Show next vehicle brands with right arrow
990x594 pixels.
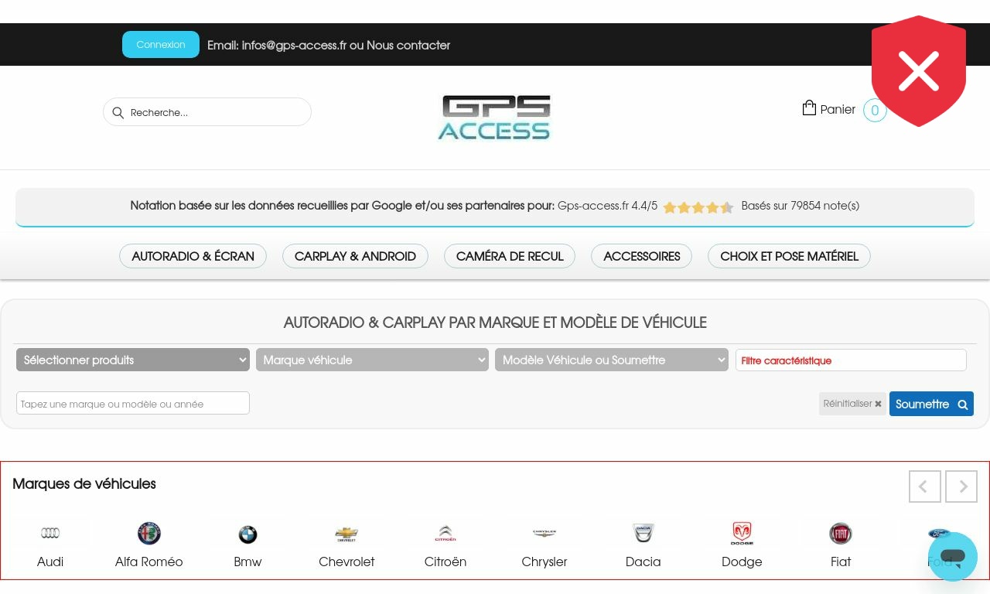point(961,486)
